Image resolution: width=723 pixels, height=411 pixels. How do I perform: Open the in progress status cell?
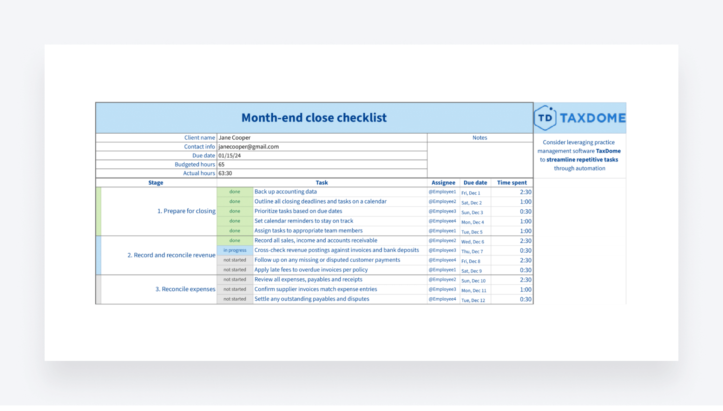pos(235,250)
